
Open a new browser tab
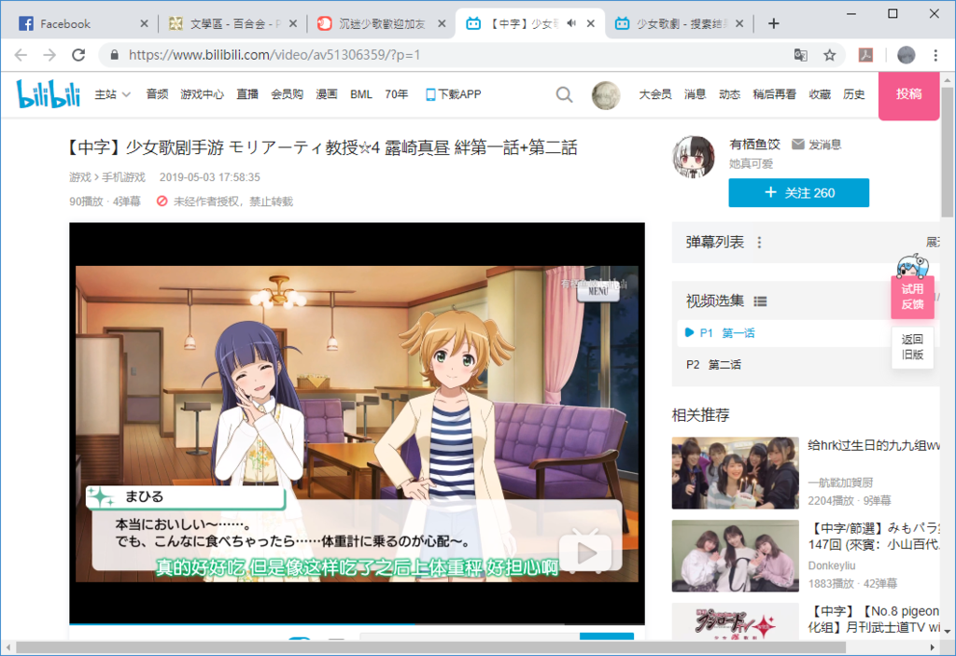[773, 23]
